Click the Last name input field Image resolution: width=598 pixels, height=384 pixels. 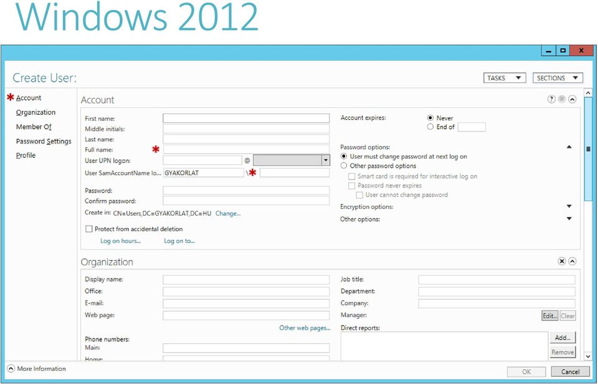tap(246, 139)
